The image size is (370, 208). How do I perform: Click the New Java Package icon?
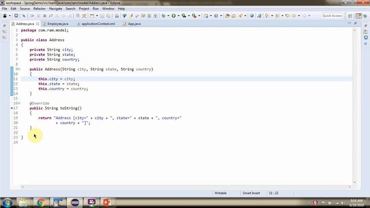click(206, 16)
